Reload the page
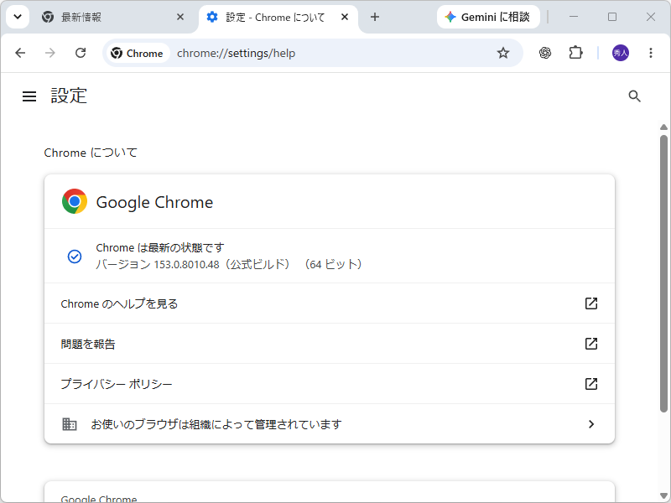The width and height of the screenshot is (671, 503). pos(81,53)
